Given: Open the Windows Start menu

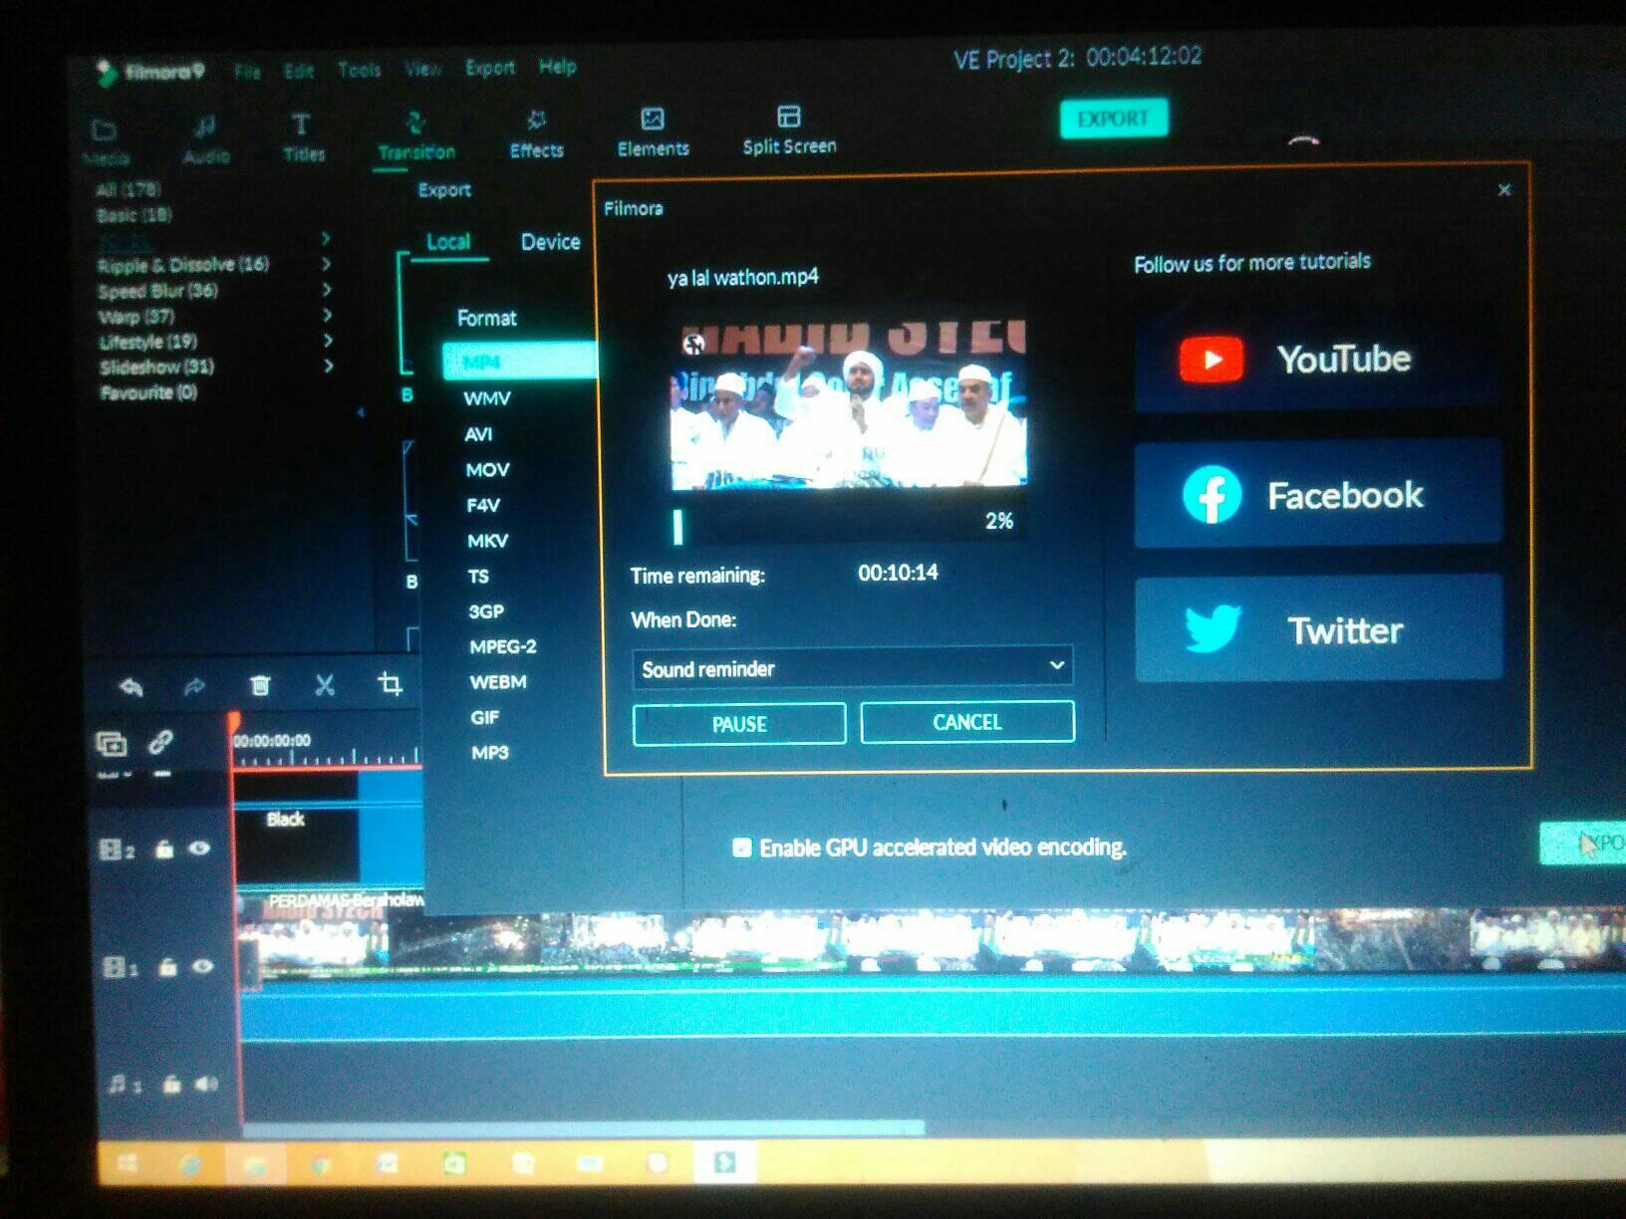Looking at the screenshot, I should [x=128, y=1162].
